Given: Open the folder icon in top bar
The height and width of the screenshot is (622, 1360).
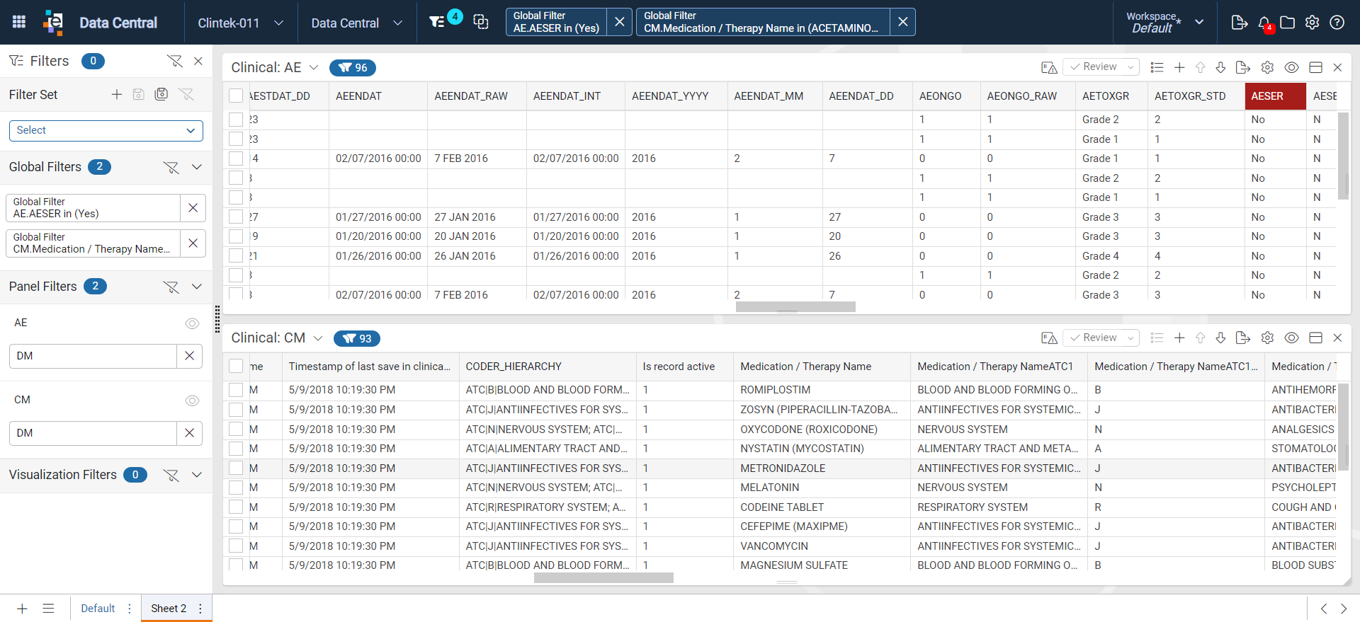Looking at the screenshot, I should [1288, 23].
